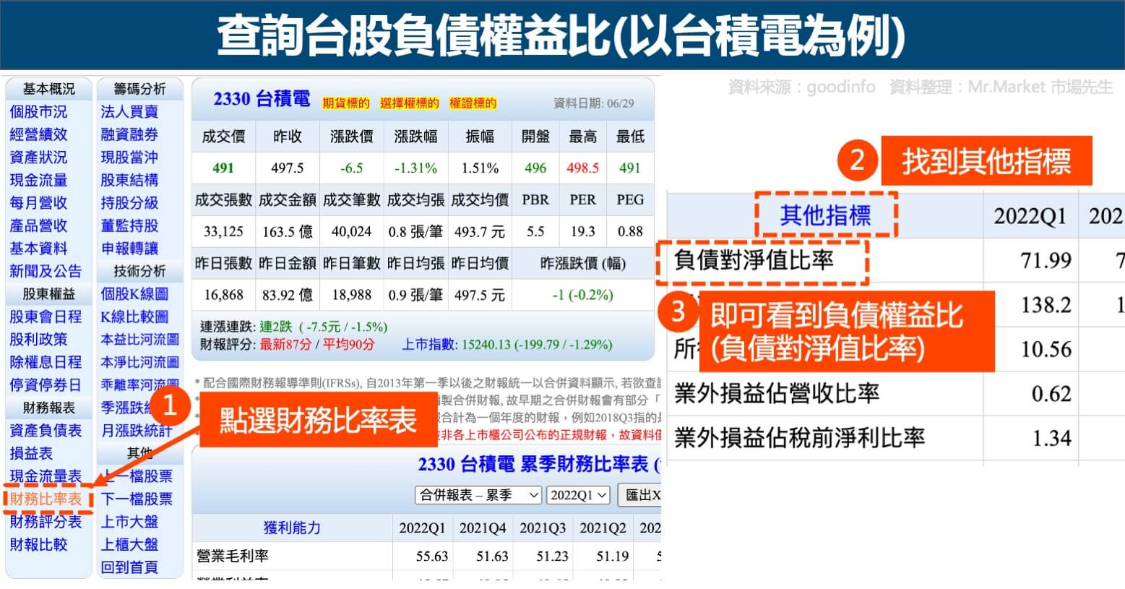
Task: Click 選擇權標的 tag
Action: click(410, 103)
